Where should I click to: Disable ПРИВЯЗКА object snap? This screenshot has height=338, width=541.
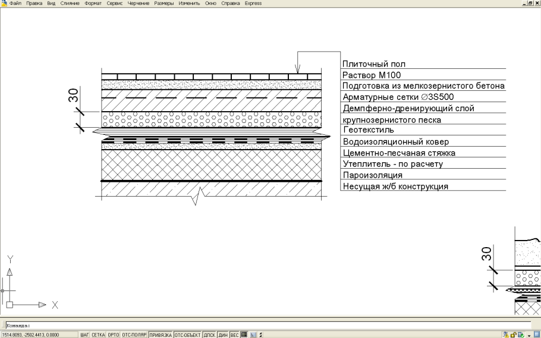pos(161,334)
